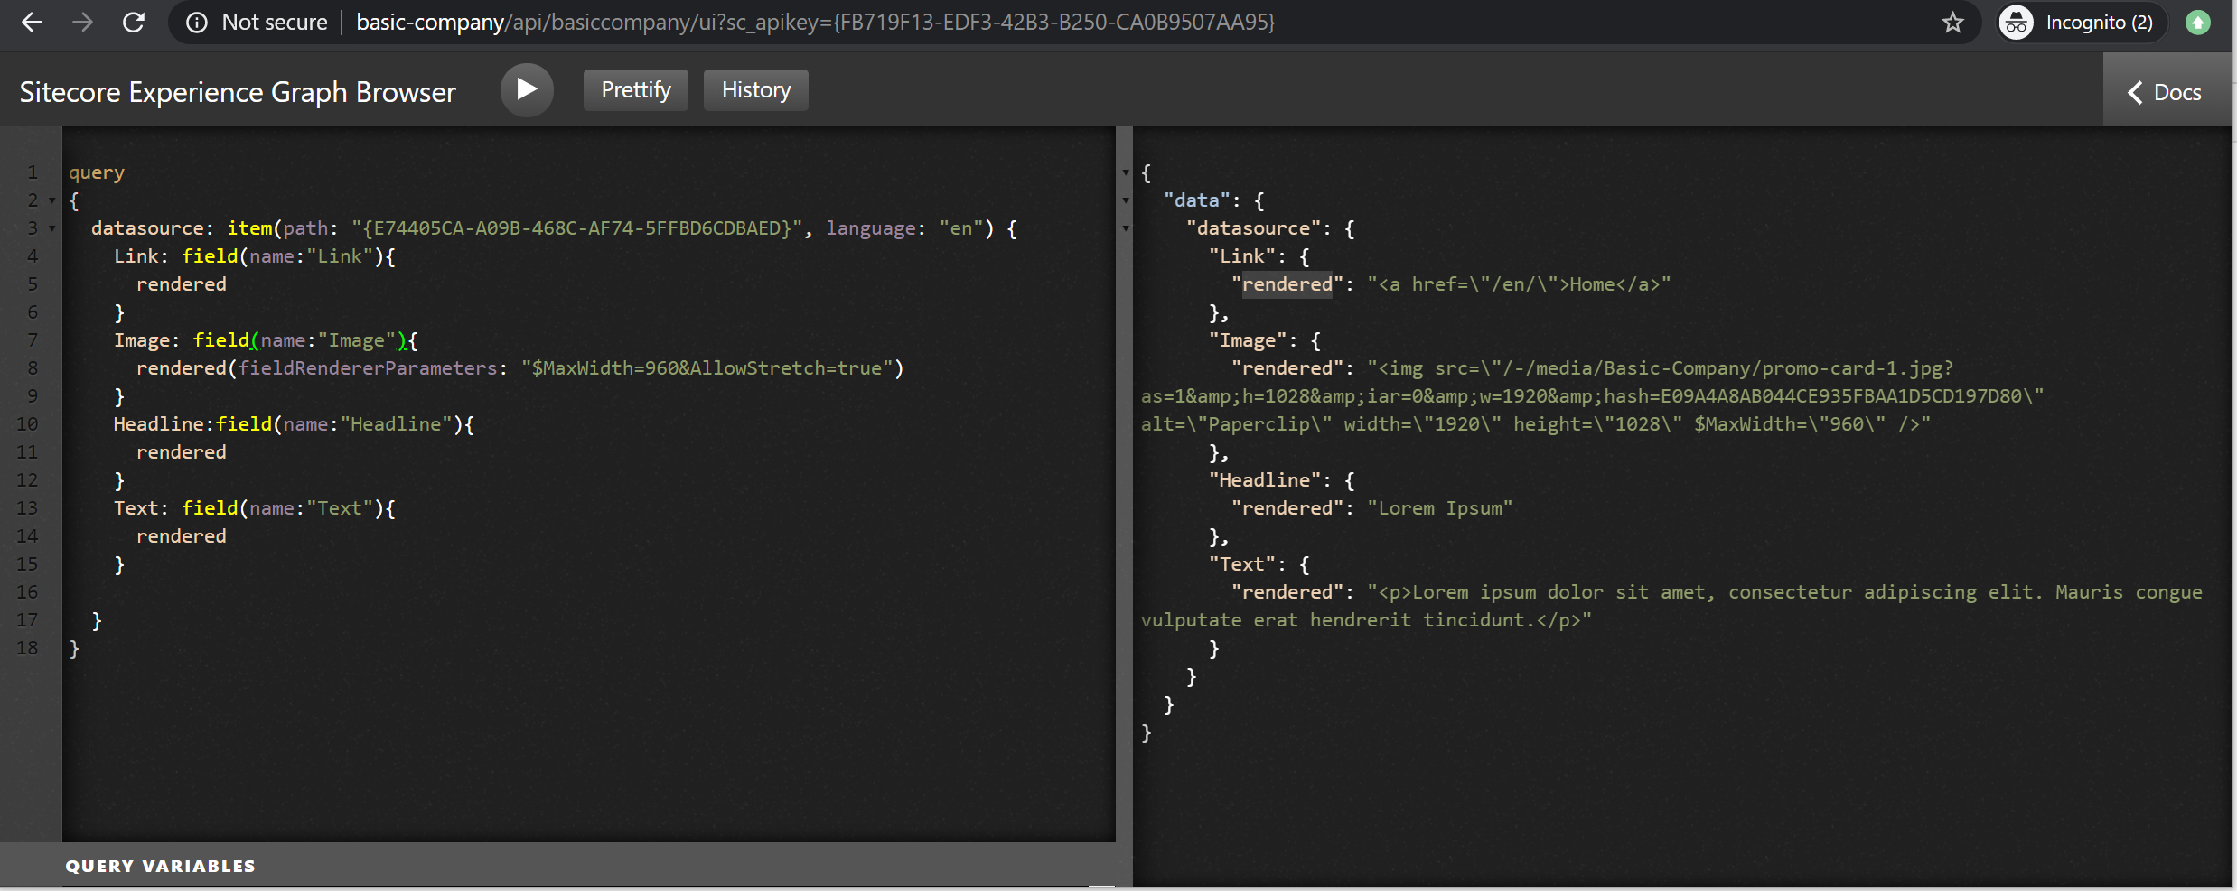Click the browser back arrow
The width and height of the screenshot is (2237, 891).
tap(32, 23)
